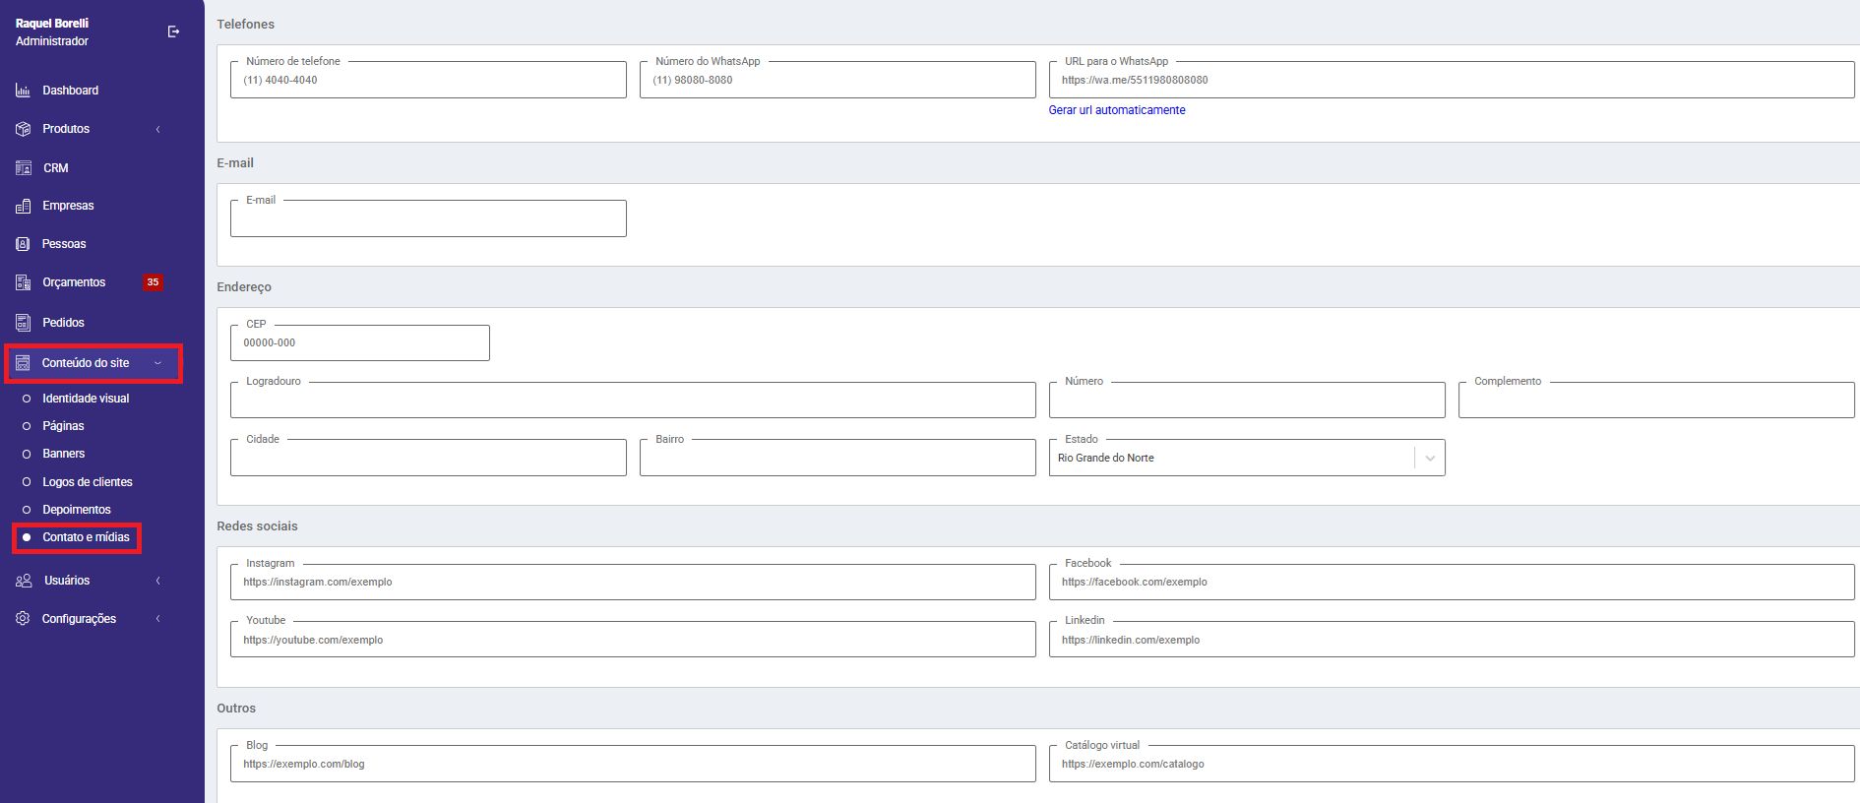Click the URL para o WhatsApp field
This screenshot has height=803, width=1860.
point(1452,80)
